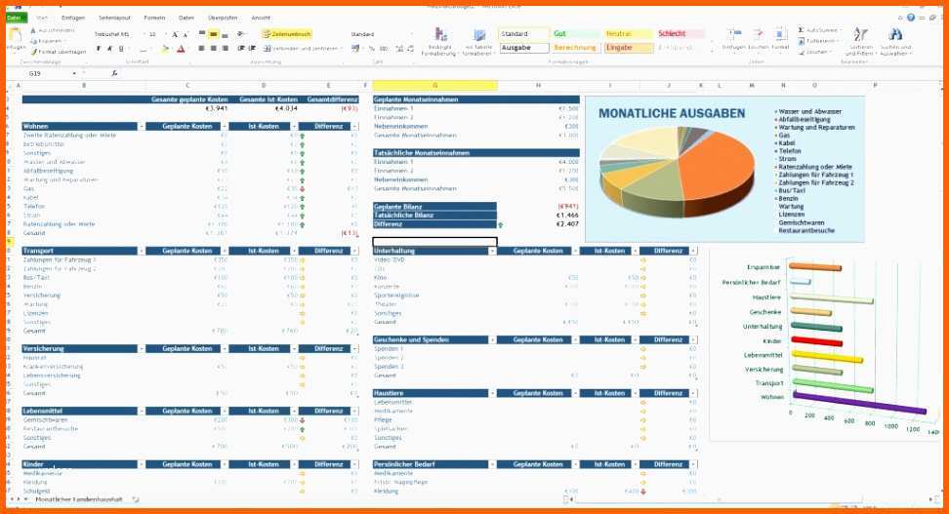The width and height of the screenshot is (949, 514).
Task: Click Sortieren und Filtern icon
Action: click(860, 34)
